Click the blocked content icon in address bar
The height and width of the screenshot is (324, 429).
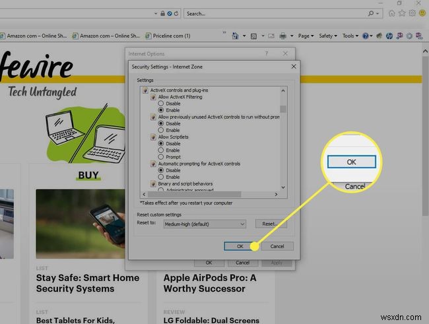pyautogui.click(x=170, y=13)
